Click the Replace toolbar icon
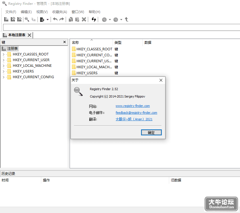Image resolution: width=240 pixels, height=213 pixels. click(34, 19)
